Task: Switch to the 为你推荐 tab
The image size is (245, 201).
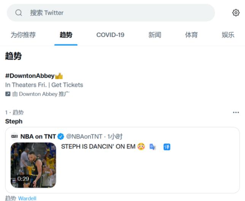Action: [23, 35]
